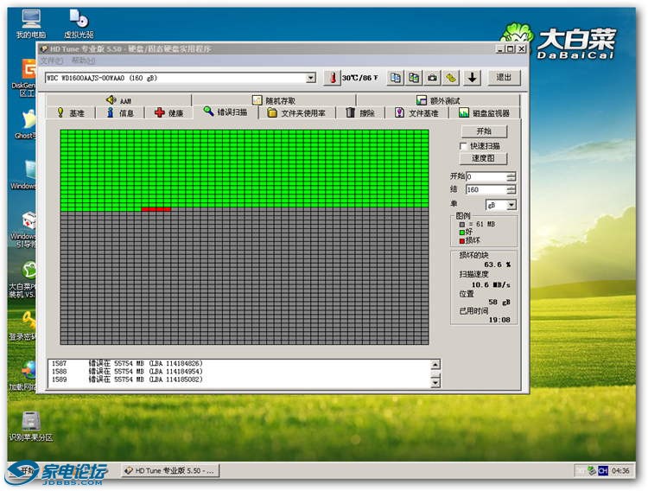Open the 帮助 menu
This screenshot has width=648, height=491.
[x=83, y=61]
